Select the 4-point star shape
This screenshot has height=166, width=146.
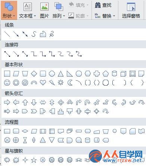coord(25,160)
